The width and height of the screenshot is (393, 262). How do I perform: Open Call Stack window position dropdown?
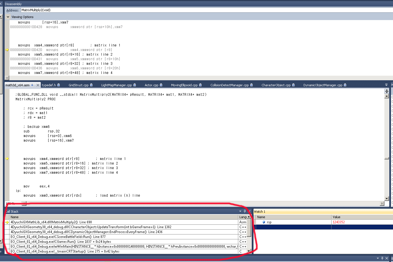pyautogui.click(x=241, y=211)
